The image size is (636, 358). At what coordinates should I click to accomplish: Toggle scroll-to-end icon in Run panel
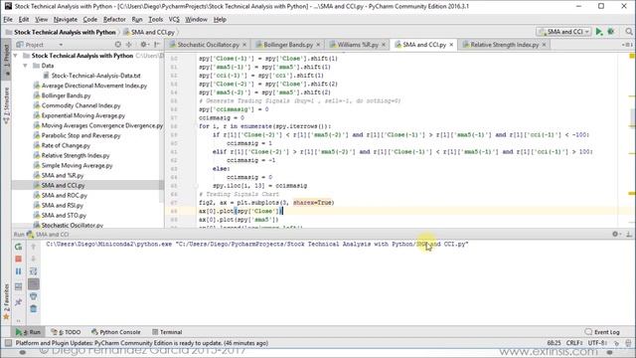click(33, 284)
